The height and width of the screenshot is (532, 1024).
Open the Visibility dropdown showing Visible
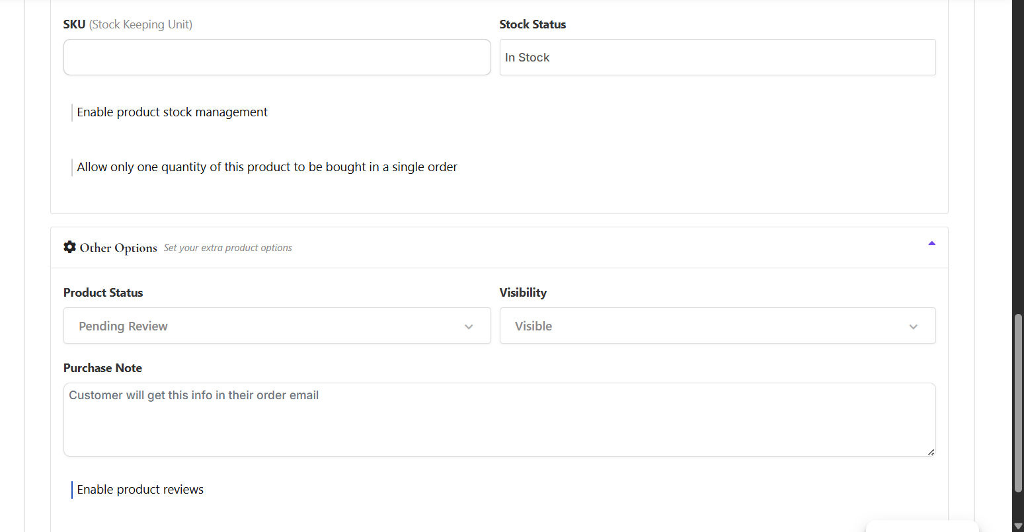click(x=717, y=326)
